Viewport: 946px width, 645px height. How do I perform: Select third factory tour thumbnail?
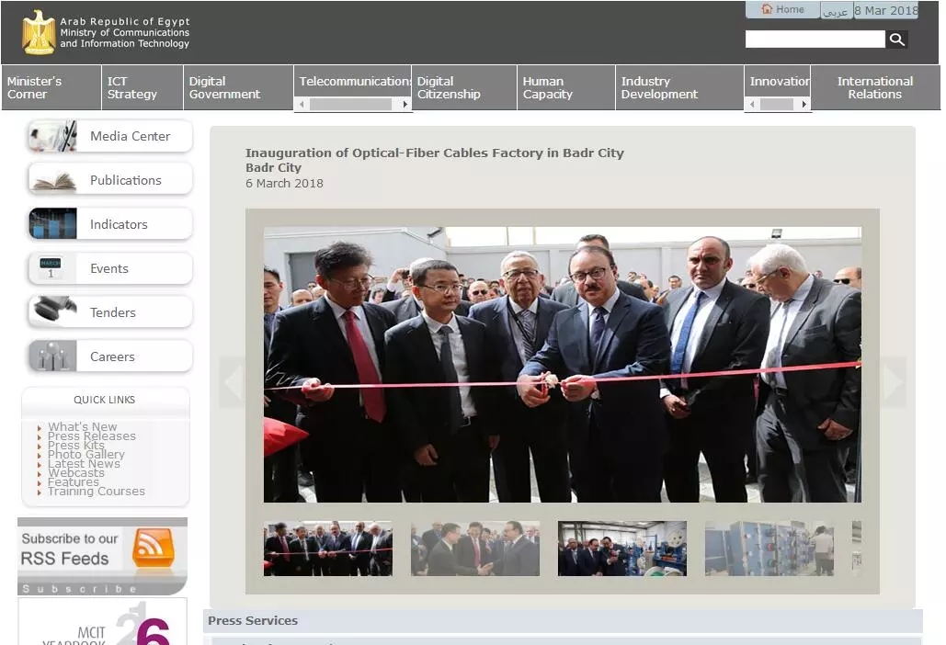click(622, 549)
